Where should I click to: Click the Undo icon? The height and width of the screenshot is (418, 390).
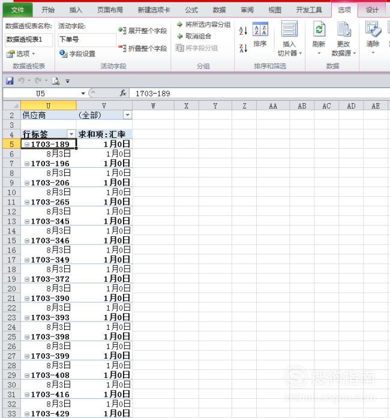(22, 80)
